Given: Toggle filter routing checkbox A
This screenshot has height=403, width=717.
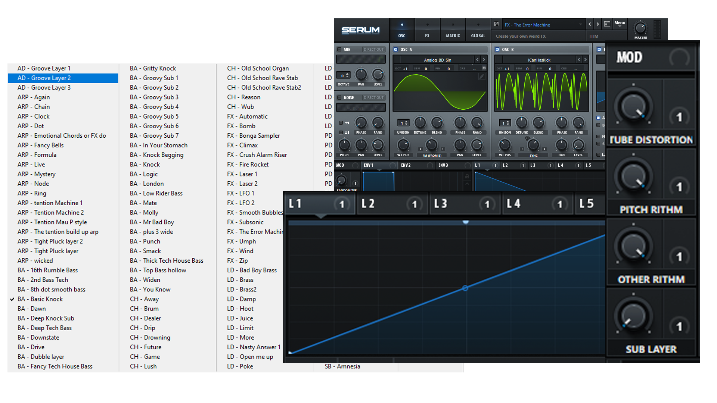Looking at the screenshot, I should click(x=598, y=118).
